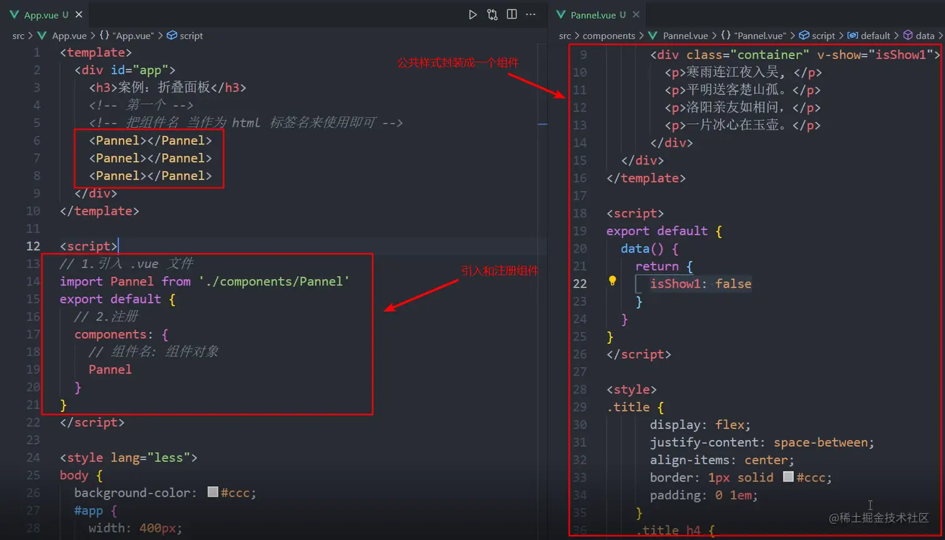The image size is (945, 540).
Task: Click line number 12 in App.vue gutter
Action: click(x=33, y=246)
